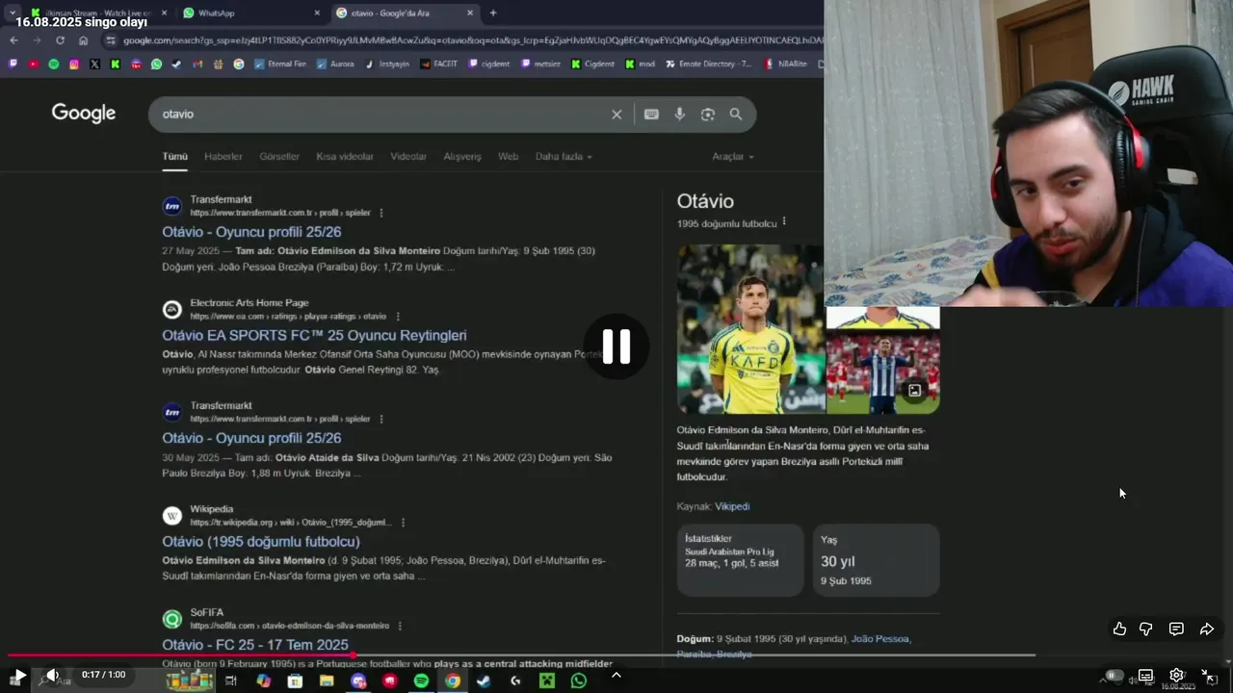Reload the page using refresh icon
This screenshot has width=1233, height=693.
coord(60,40)
